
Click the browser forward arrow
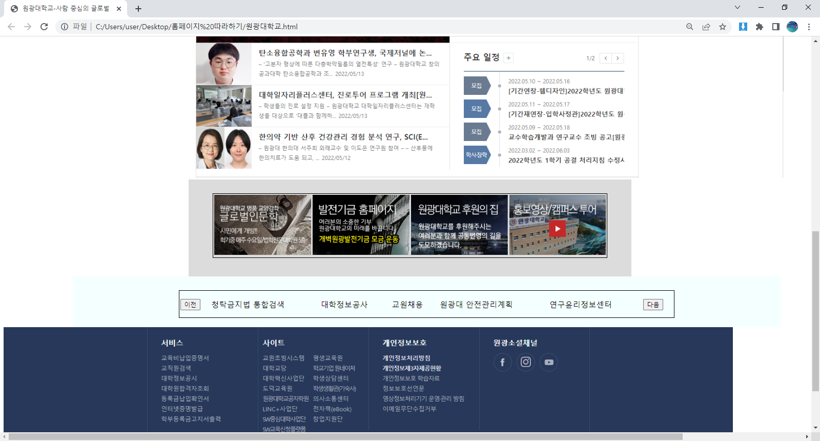click(x=28, y=27)
